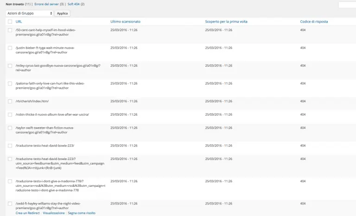
Task: Tick checkbox for robin-thicke row
Action: 10,114
